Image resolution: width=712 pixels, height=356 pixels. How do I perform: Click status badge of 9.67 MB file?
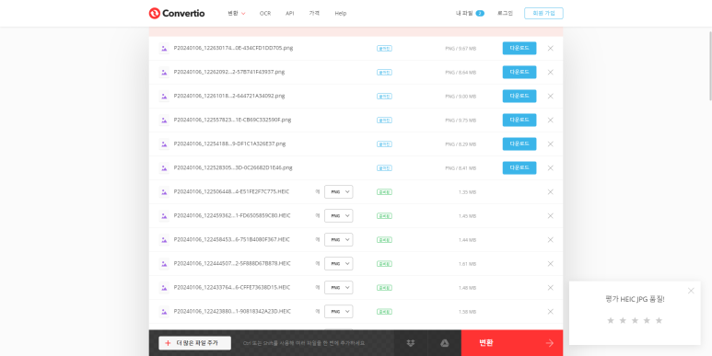point(384,48)
